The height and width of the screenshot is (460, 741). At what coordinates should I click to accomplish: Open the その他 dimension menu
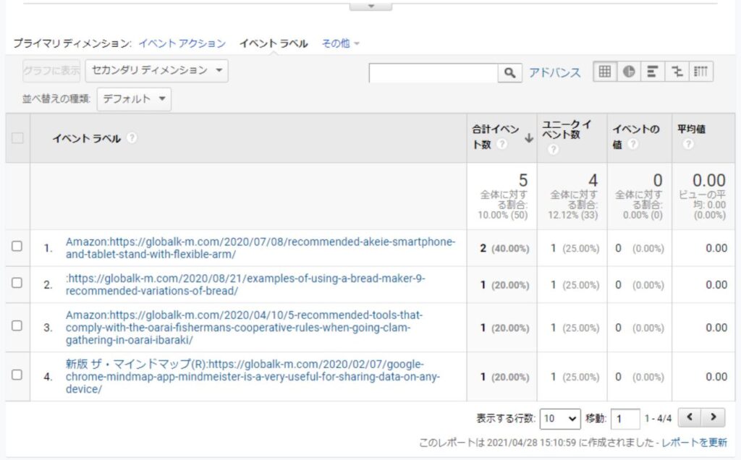340,43
